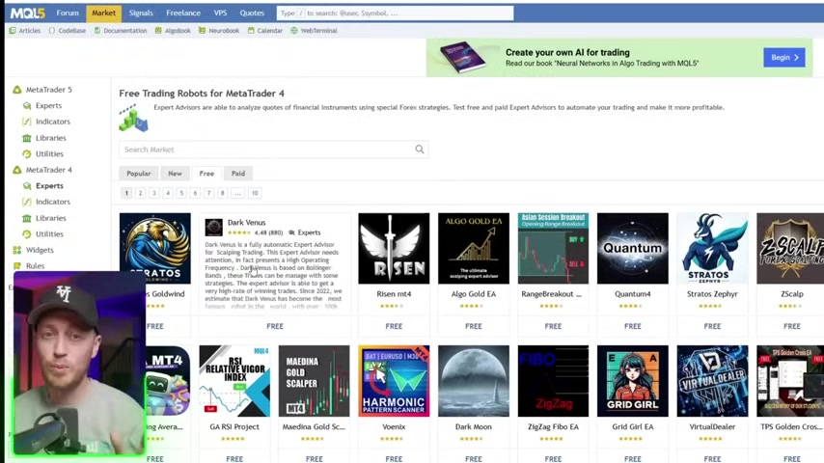Click the MQL5 logo

pos(27,13)
